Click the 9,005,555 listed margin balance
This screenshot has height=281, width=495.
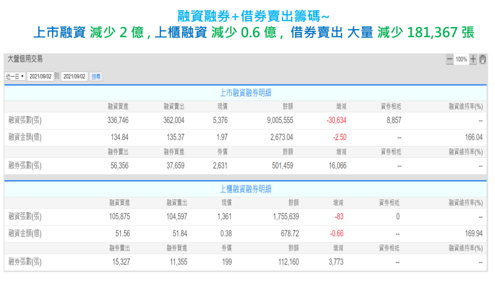click(x=276, y=120)
